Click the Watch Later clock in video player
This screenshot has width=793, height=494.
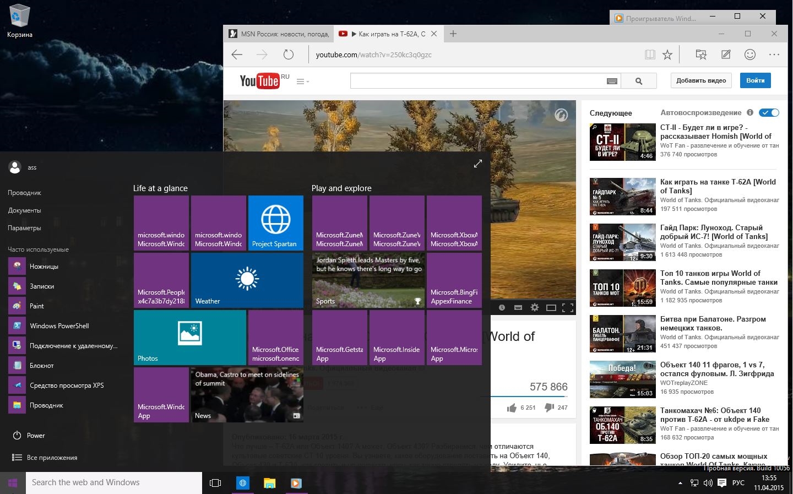502,308
